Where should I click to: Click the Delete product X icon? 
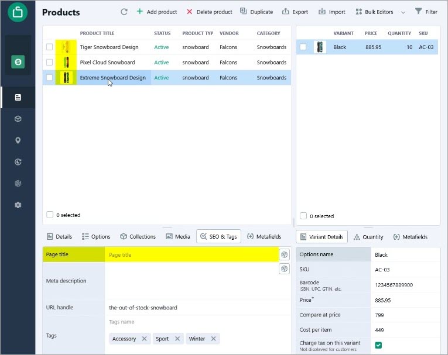(189, 12)
